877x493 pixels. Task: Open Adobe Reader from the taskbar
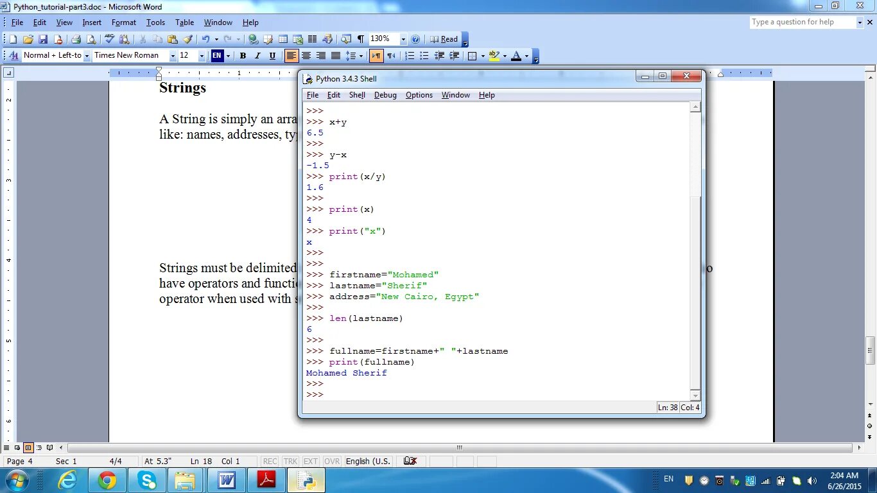[x=266, y=480]
